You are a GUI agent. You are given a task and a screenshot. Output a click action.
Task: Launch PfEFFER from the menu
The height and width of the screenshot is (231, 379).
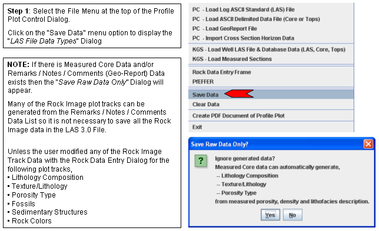271,82
